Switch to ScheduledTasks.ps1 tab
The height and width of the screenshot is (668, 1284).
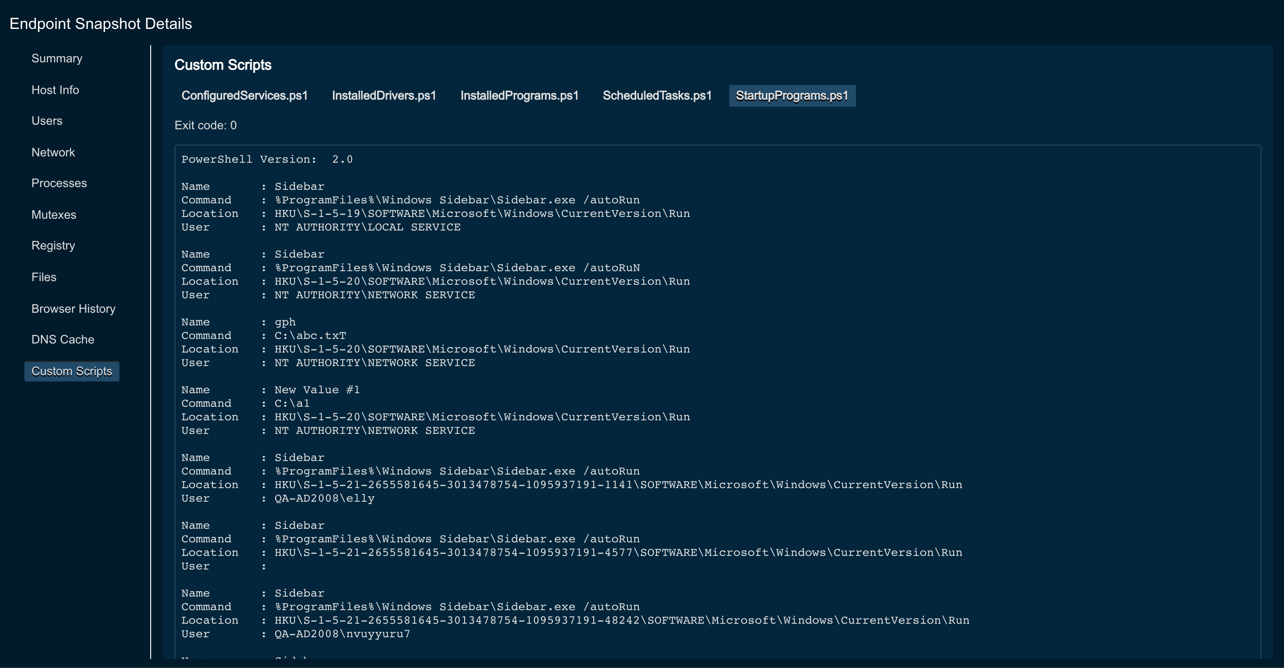pyautogui.click(x=657, y=95)
